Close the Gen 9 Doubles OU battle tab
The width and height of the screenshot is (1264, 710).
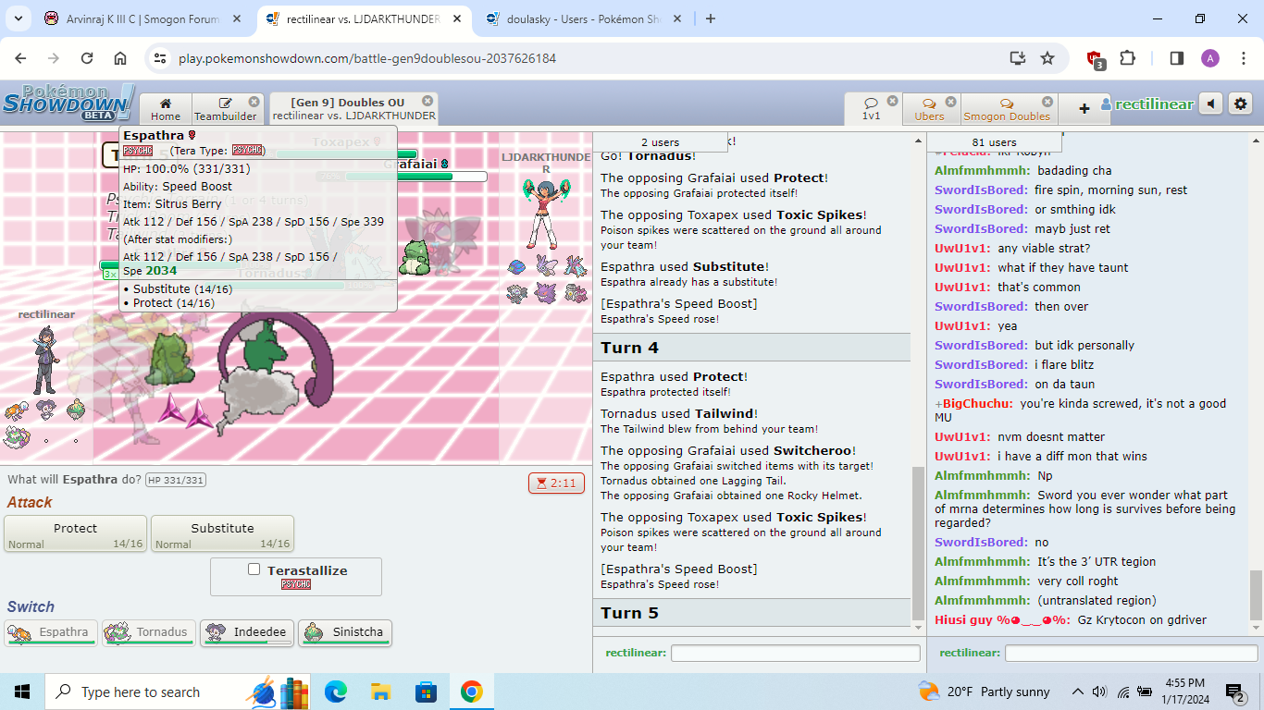tap(428, 101)
